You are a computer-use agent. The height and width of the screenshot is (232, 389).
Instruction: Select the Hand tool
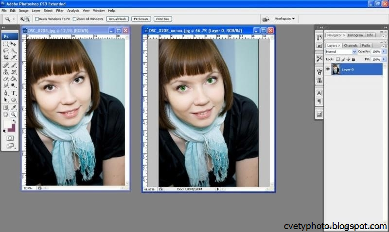pyautogui.click(x=6, y=115)
